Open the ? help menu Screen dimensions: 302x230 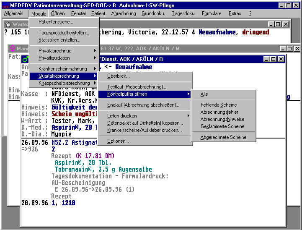(x=250, y=13)
